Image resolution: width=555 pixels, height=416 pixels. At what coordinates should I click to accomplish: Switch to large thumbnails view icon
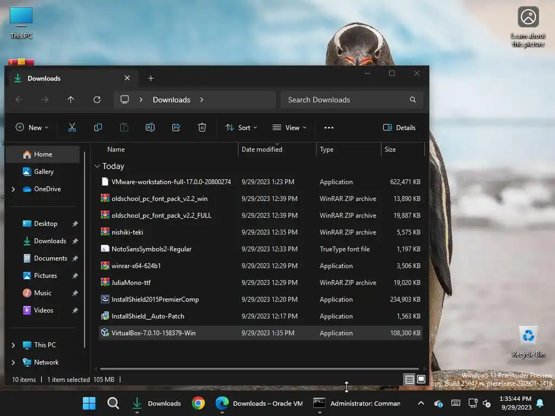[x=421, y=380]
